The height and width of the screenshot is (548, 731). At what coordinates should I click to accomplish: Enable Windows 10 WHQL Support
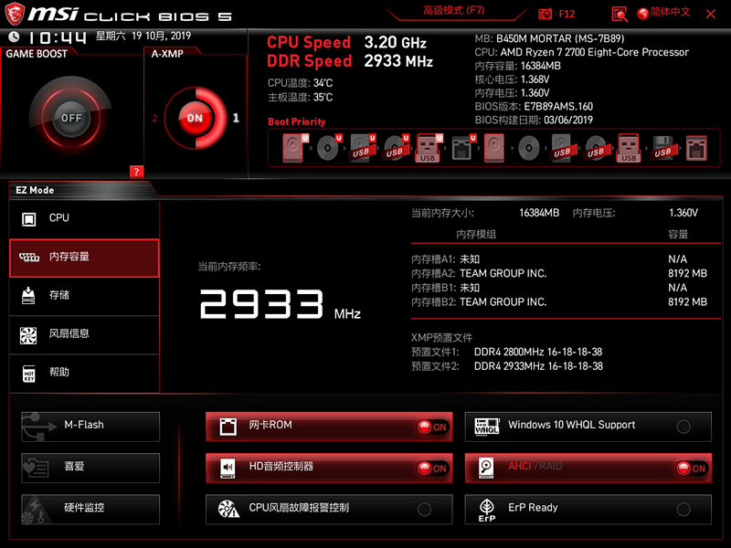(x=683, y=427)
